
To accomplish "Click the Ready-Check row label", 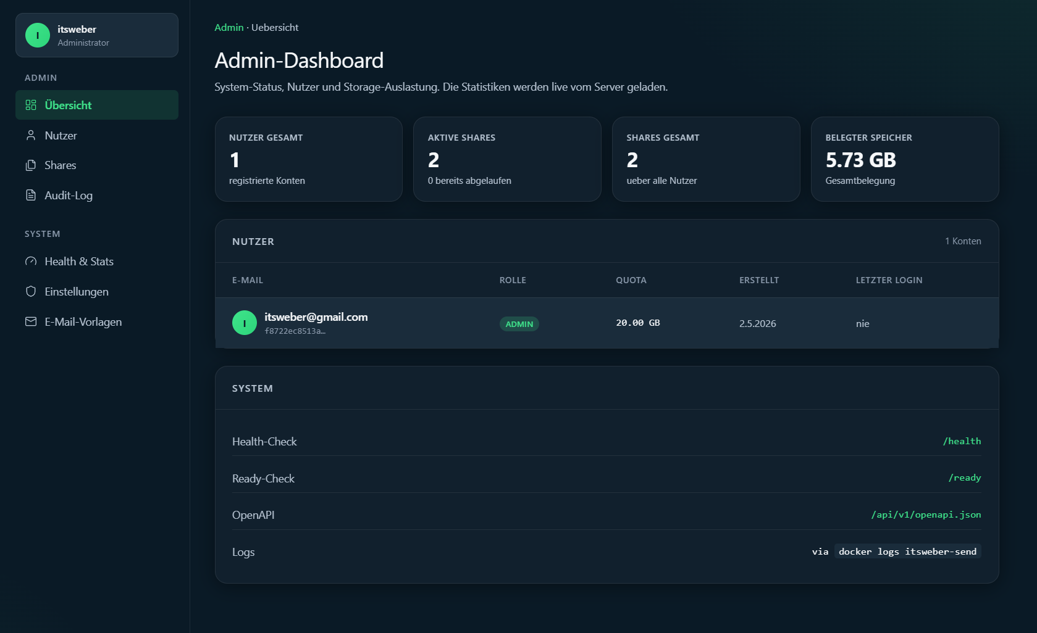I will point(263,479).
